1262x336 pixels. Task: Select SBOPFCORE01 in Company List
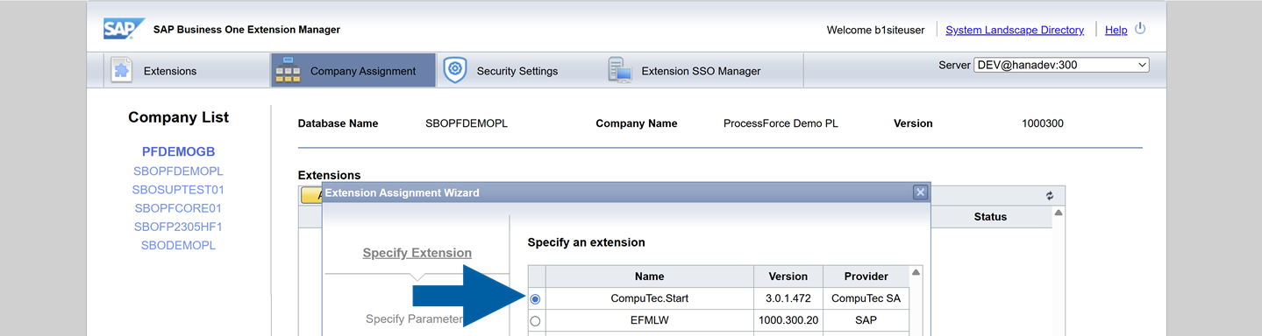point(179,208)
